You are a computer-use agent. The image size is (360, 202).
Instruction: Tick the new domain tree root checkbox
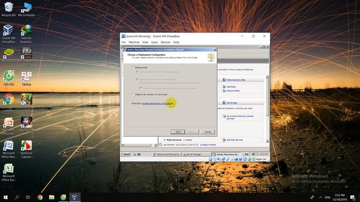(141, 88)
